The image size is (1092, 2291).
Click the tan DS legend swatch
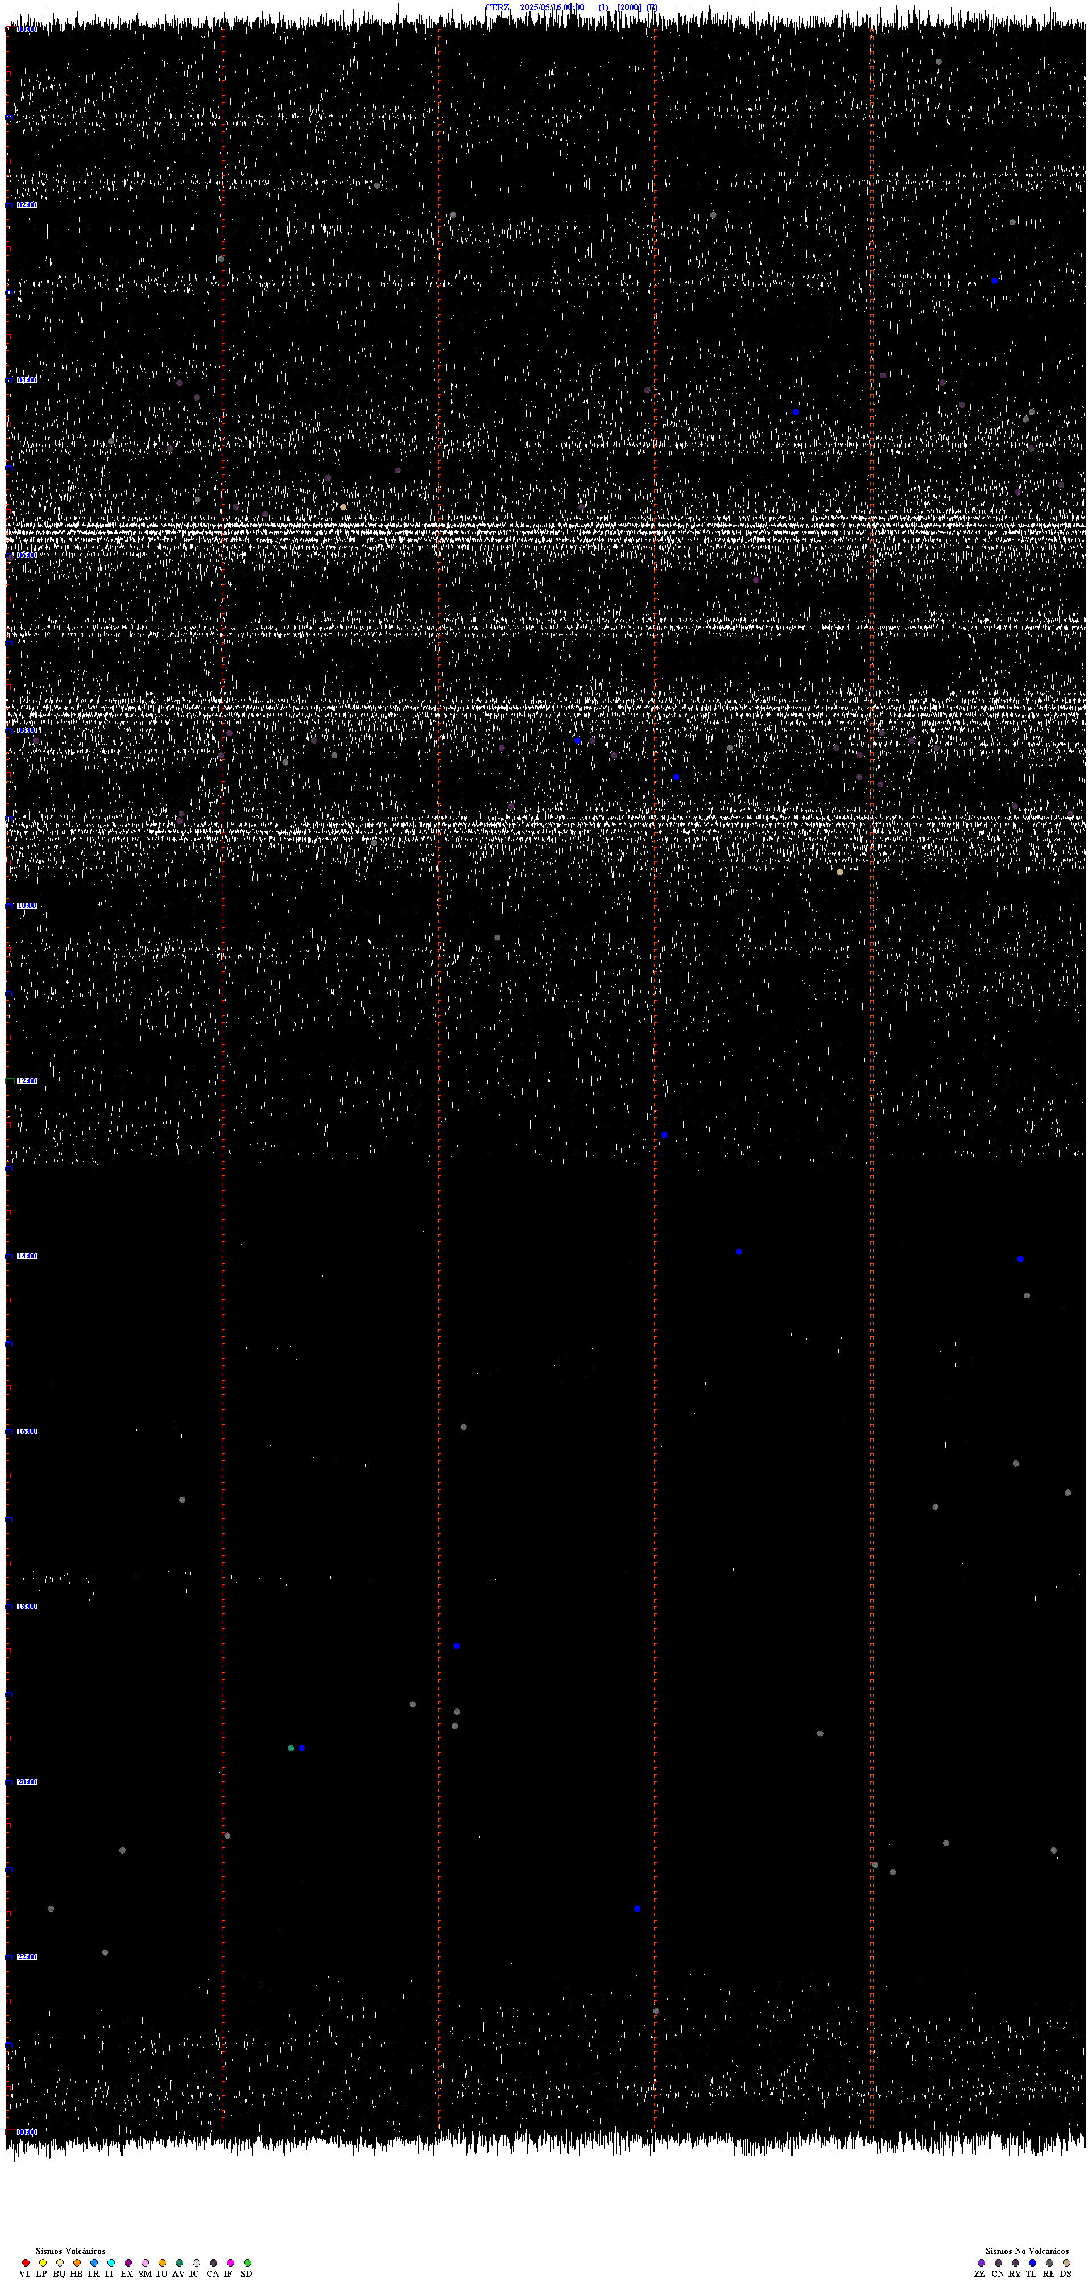[x=1066, y=2263]
